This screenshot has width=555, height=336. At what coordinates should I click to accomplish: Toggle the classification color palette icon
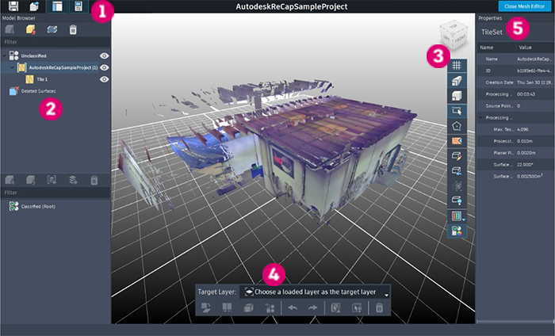coord(457,231)
